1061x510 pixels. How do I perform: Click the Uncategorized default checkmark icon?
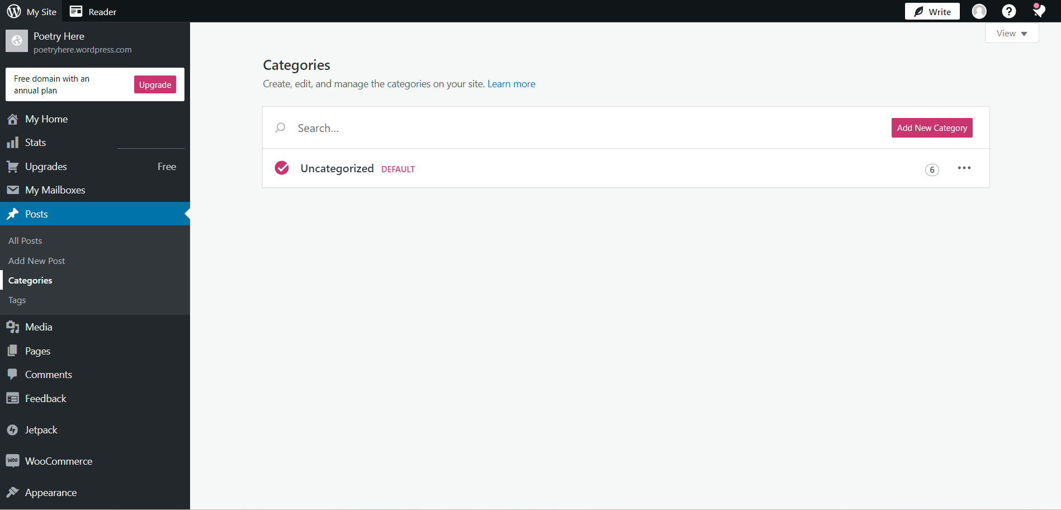click(x=282, y=168)
